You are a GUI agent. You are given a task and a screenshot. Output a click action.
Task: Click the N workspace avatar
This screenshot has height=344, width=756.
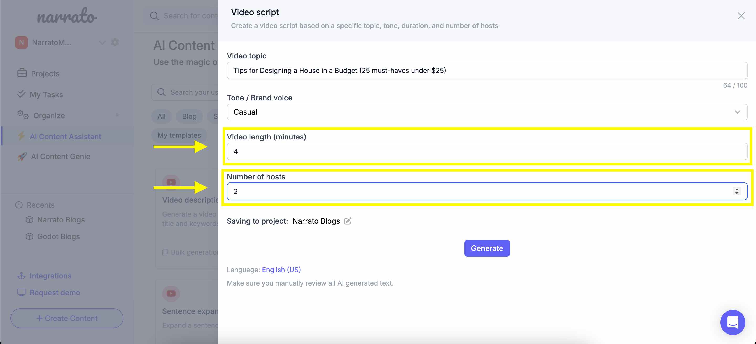coord(22,42)
